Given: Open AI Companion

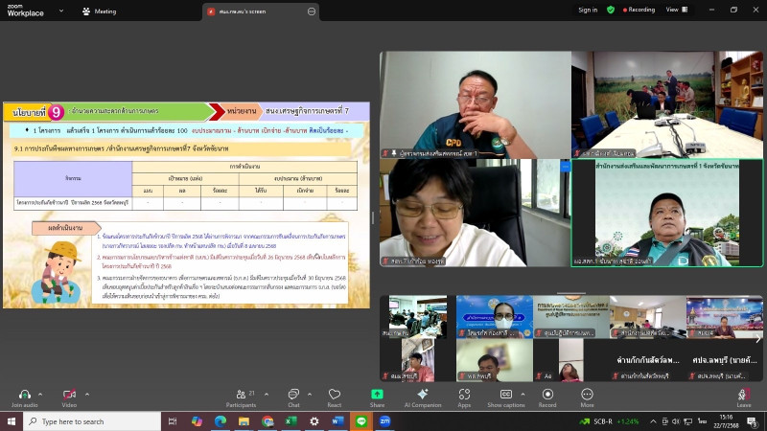Looking at the screenshot, I should coord(422,395).
